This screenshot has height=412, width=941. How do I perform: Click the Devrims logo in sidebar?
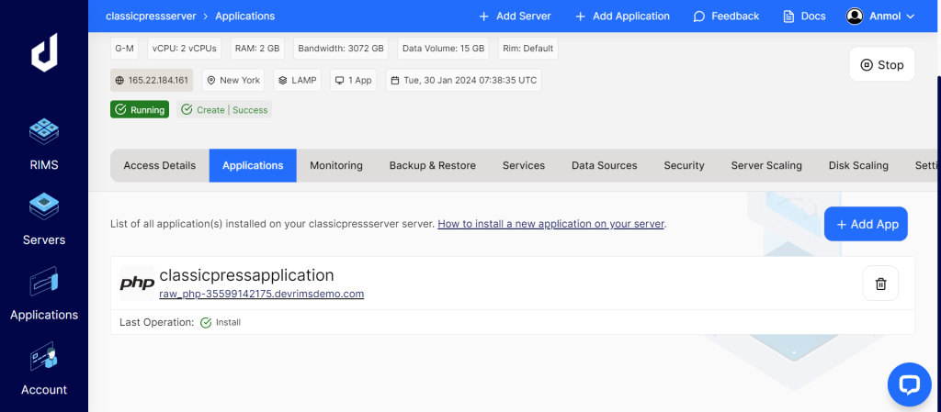point(44,56)
